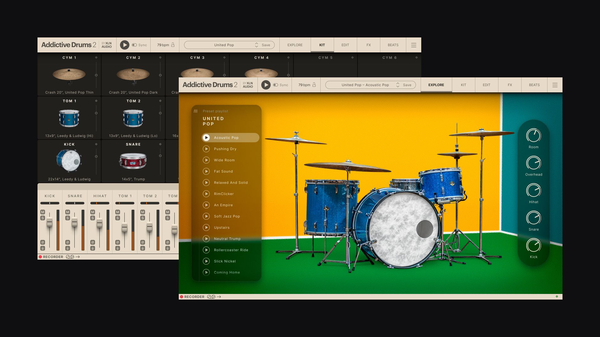
Task: Open the CYM 2 slot options diamond
Action: pos(160,57)
